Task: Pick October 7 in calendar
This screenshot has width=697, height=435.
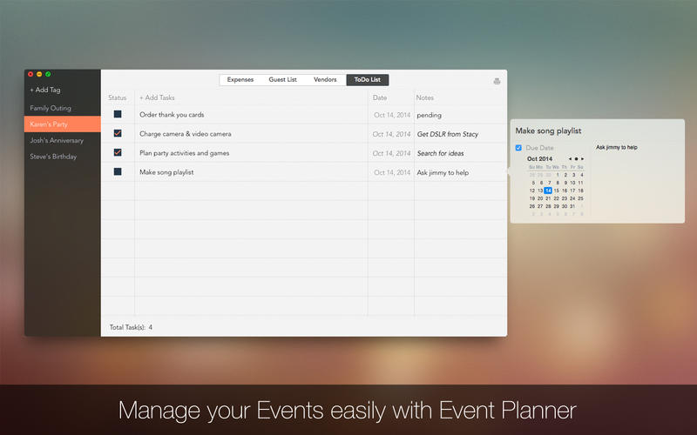Action: [x=550, y=183]
